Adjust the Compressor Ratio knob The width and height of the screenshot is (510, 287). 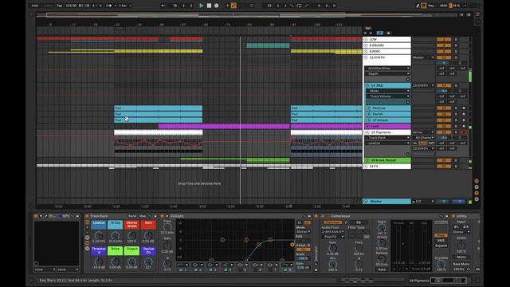coord(382,228)
